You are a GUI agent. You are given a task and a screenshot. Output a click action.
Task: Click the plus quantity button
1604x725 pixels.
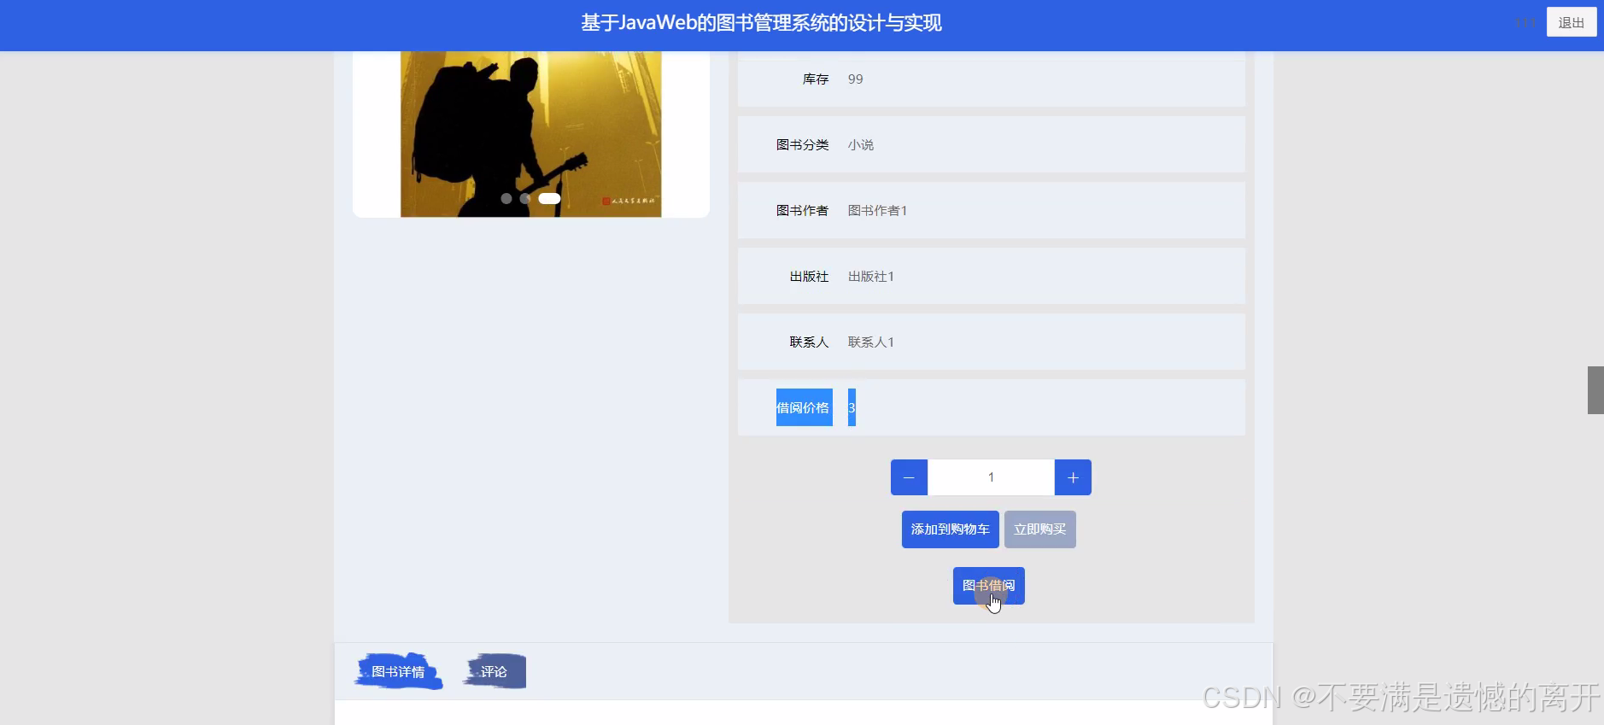[1073, 477]
